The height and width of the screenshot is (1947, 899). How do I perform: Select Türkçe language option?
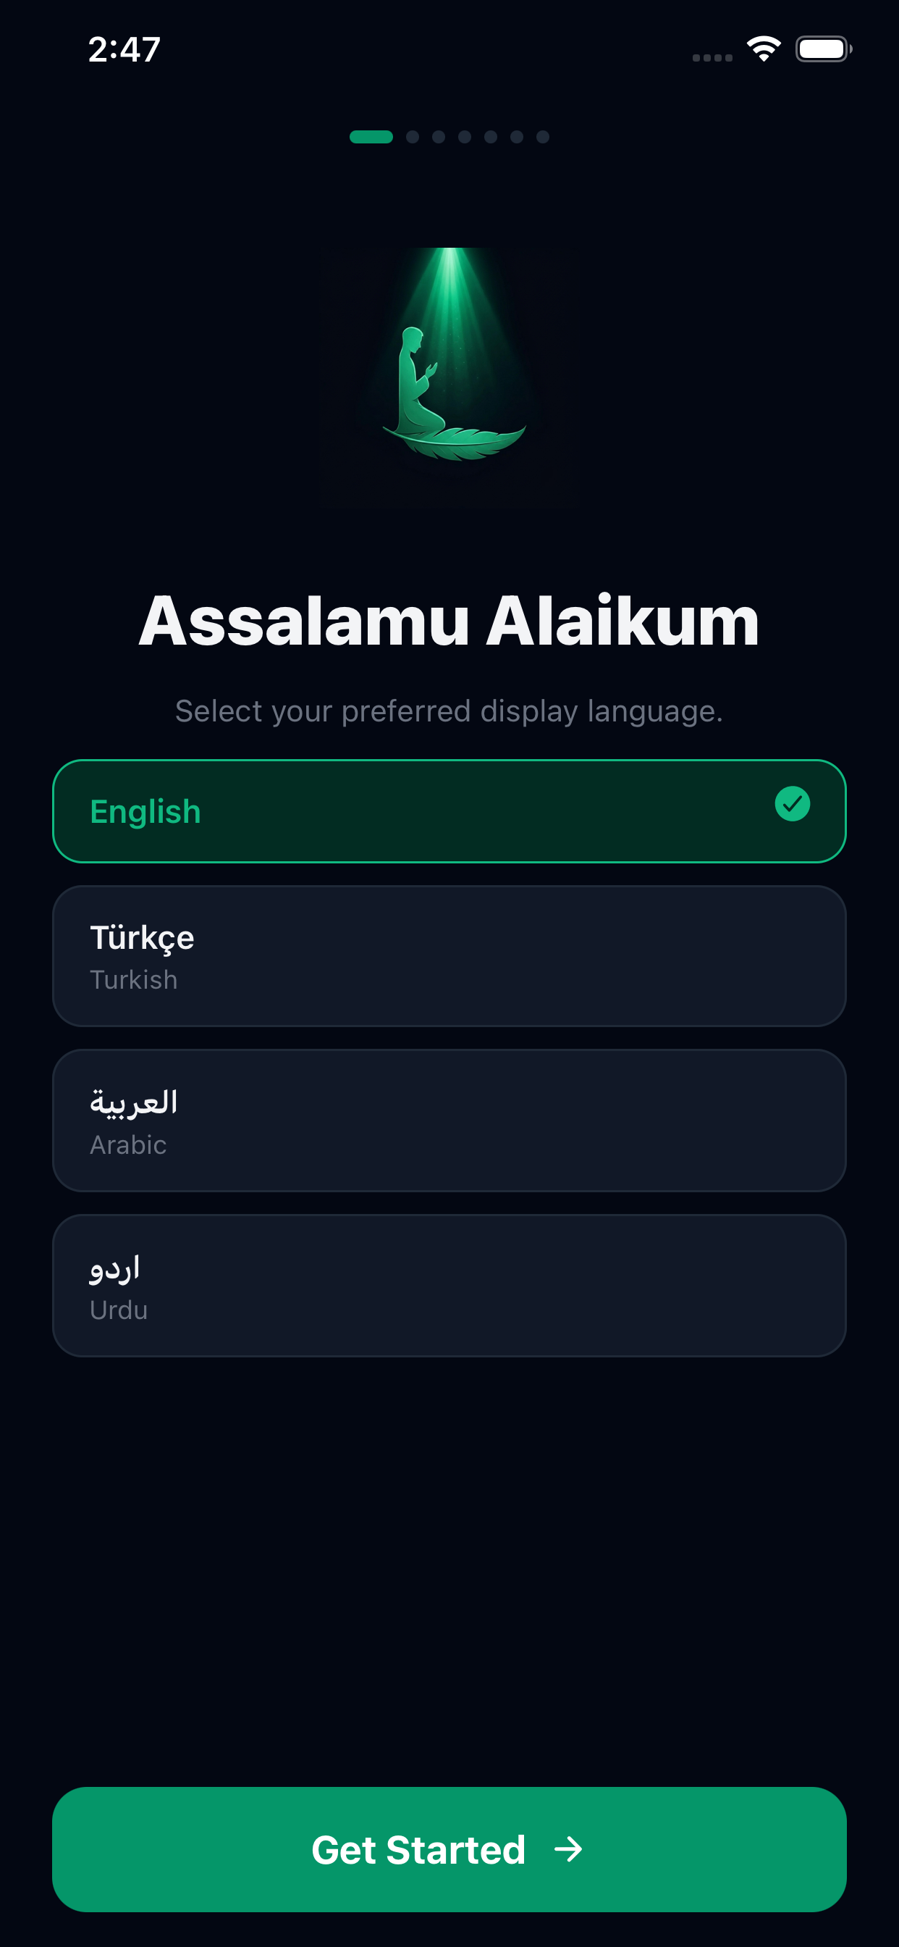coord(449,956)
